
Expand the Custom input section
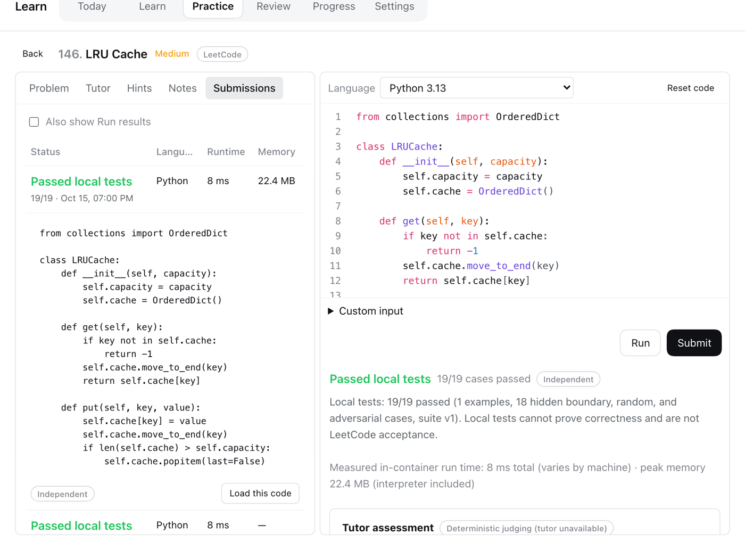click(x=366, y=311)
